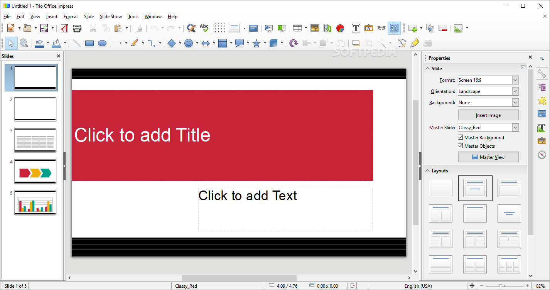Insert a table using the toolbar icon
This screenshot has height=290, width=550.
(x=297, y=28)
